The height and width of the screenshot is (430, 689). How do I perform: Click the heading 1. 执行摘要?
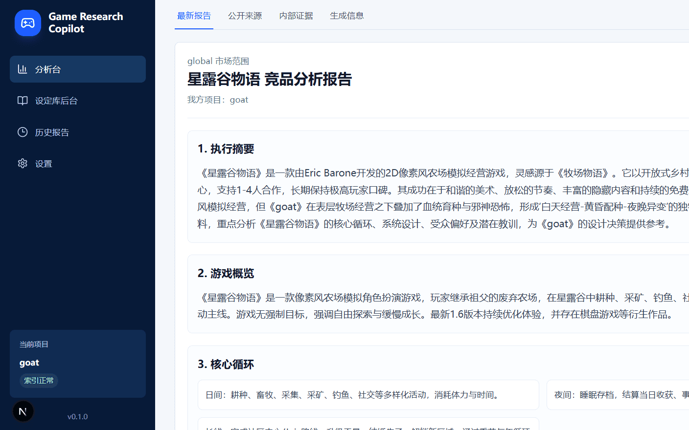point(226,149)
